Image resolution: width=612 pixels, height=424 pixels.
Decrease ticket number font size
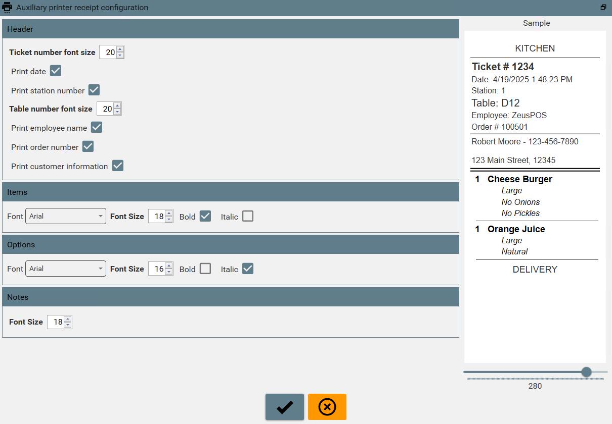pyautogui.click(x=120, y=55)
